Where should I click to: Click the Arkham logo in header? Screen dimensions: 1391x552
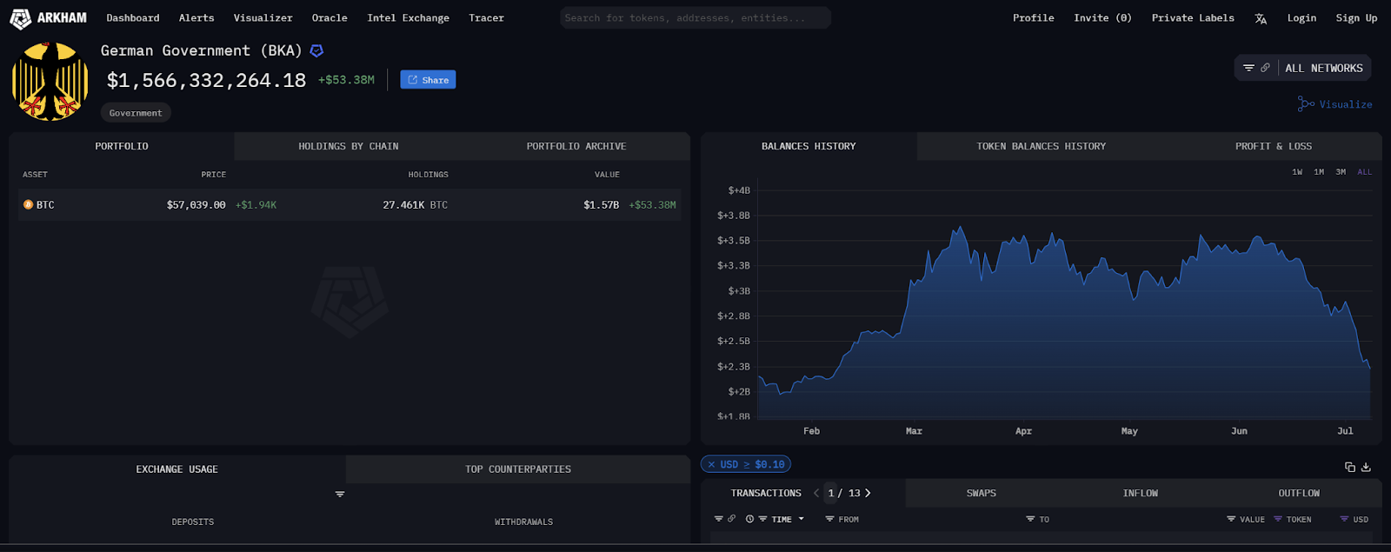[48, 17]
